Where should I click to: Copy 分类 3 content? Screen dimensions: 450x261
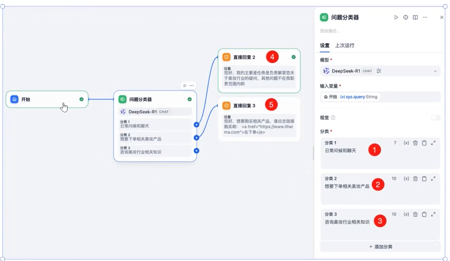tap(424, 214)
